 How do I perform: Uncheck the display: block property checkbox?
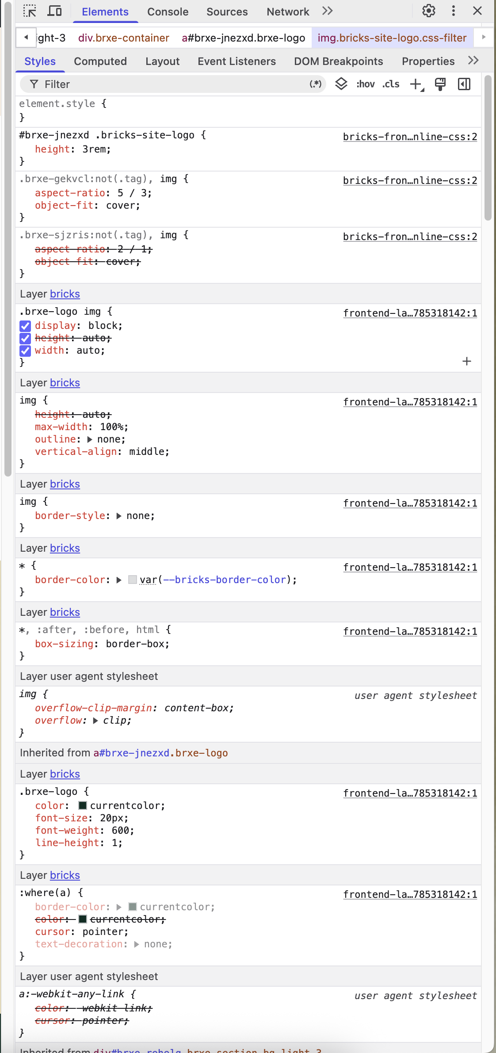[25, 326]
